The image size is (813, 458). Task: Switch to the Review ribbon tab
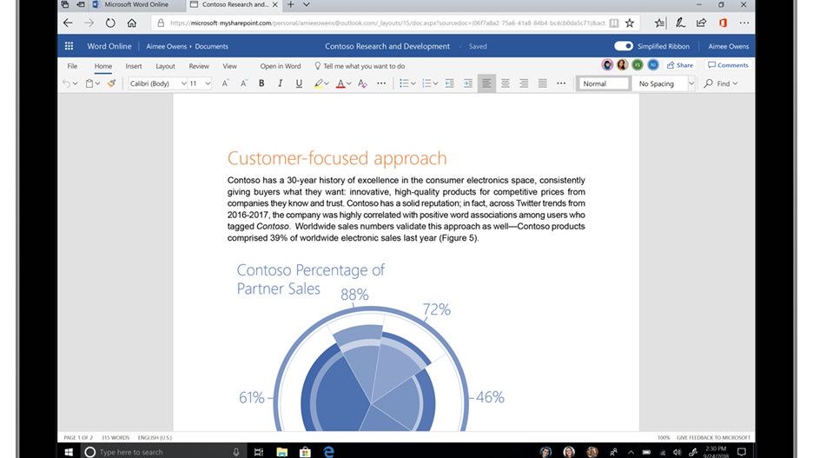(x=199, y=66)
